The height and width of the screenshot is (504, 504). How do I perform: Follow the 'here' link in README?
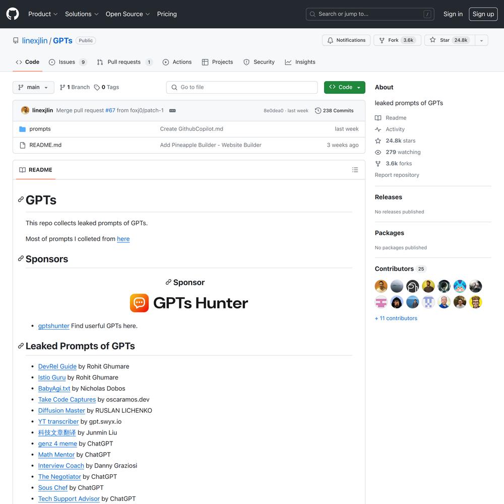tap(123, 239)
